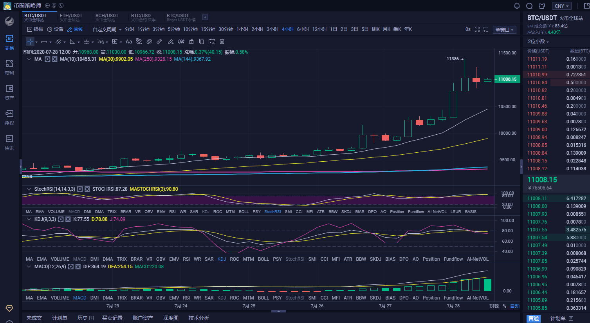590x323 pixels.
Task: Open MA indicator settings gear
Action: pos(47,59)
